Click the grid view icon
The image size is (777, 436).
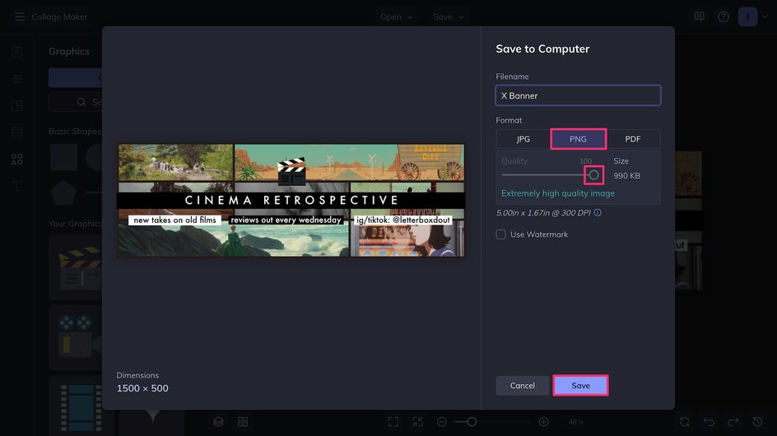point(243,422)
